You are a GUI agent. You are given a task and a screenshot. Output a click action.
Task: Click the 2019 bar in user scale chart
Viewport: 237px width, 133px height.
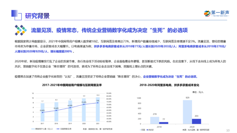click(x=70, y=111)
